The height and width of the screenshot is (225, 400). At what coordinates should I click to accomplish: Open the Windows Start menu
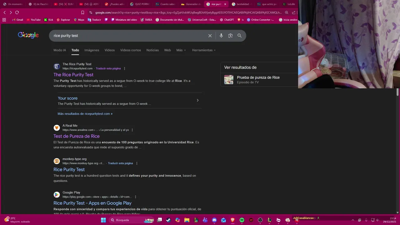point(103,220)
